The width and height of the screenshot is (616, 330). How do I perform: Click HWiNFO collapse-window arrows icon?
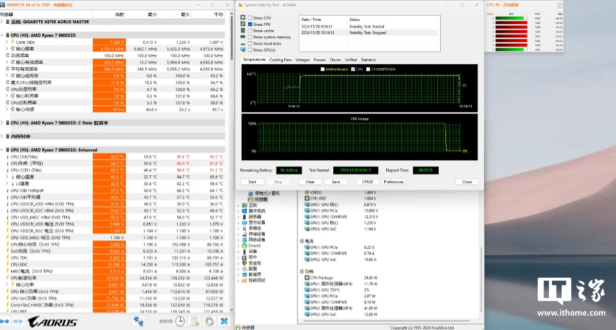pos(18,321)
